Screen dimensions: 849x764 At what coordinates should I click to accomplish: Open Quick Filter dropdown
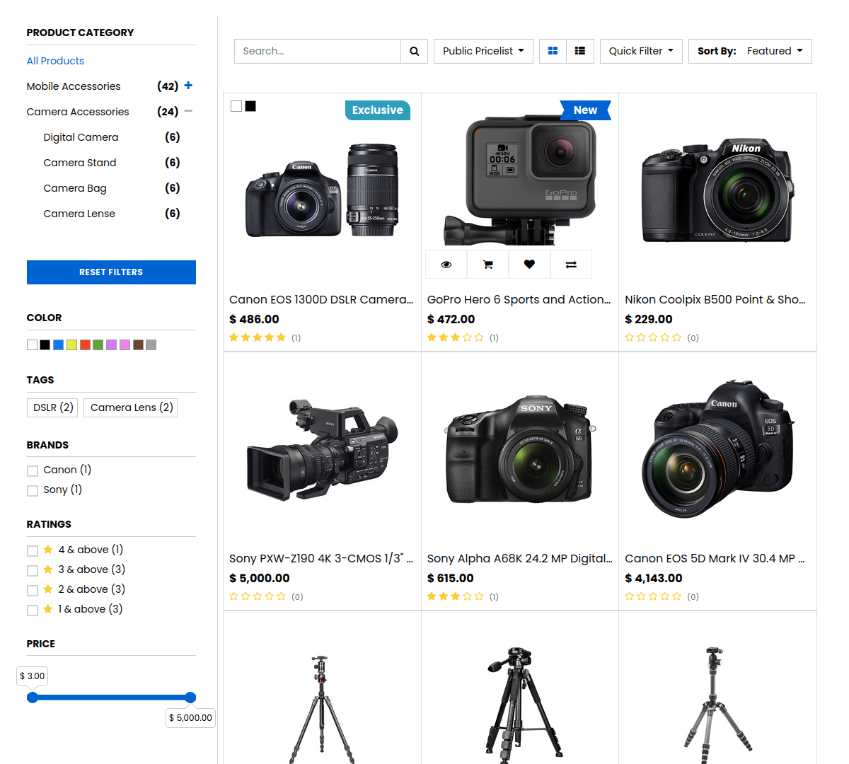click(641, 51)
